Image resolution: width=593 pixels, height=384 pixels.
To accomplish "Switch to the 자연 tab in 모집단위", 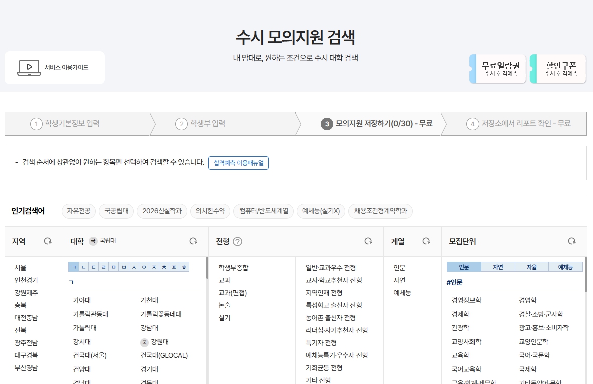I will tap(497, 266).
